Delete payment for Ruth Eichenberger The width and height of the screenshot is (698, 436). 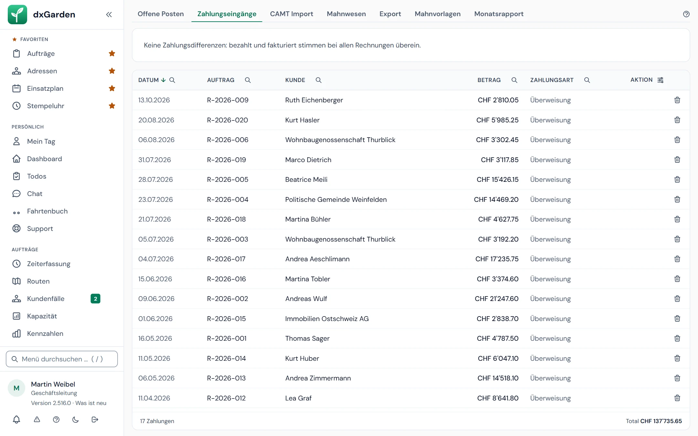coord(677,100)
